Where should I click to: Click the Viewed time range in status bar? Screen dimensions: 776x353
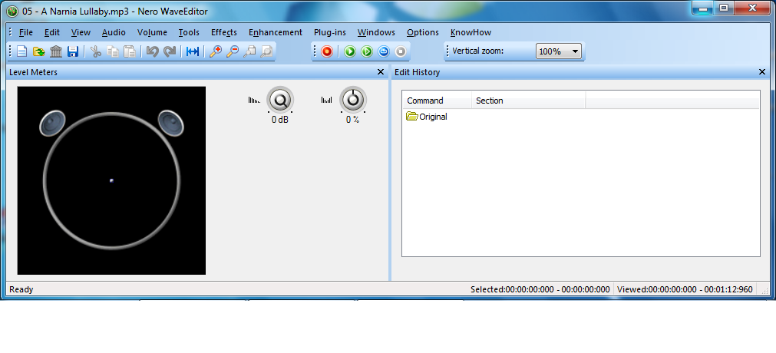[685, 289]
